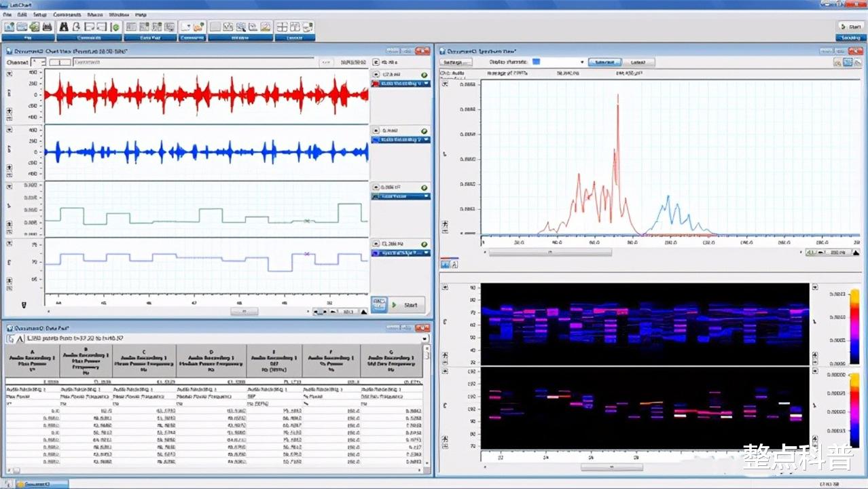
Task: Click the page icon in Data Pad header
Action: (10, 338)
